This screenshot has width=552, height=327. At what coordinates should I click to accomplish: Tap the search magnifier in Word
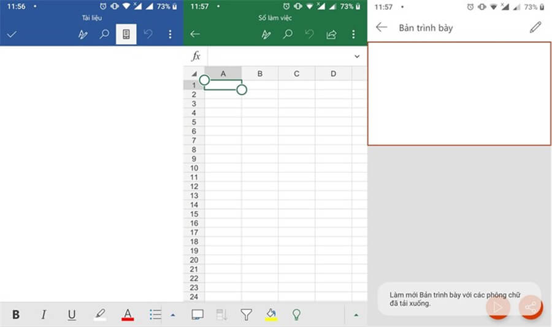click(104, 34)
